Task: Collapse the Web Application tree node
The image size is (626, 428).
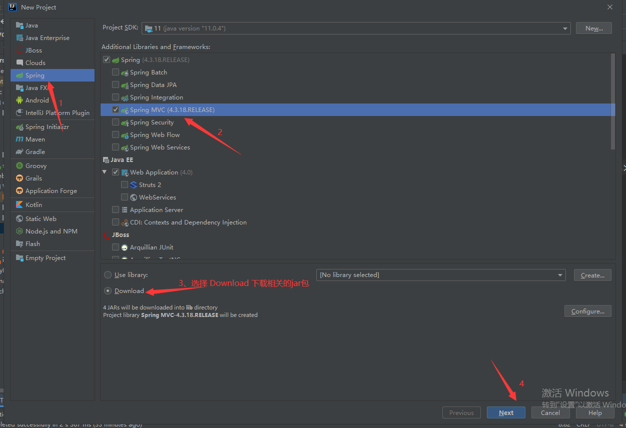Action: pyautogui.click(x=105, y=172)
